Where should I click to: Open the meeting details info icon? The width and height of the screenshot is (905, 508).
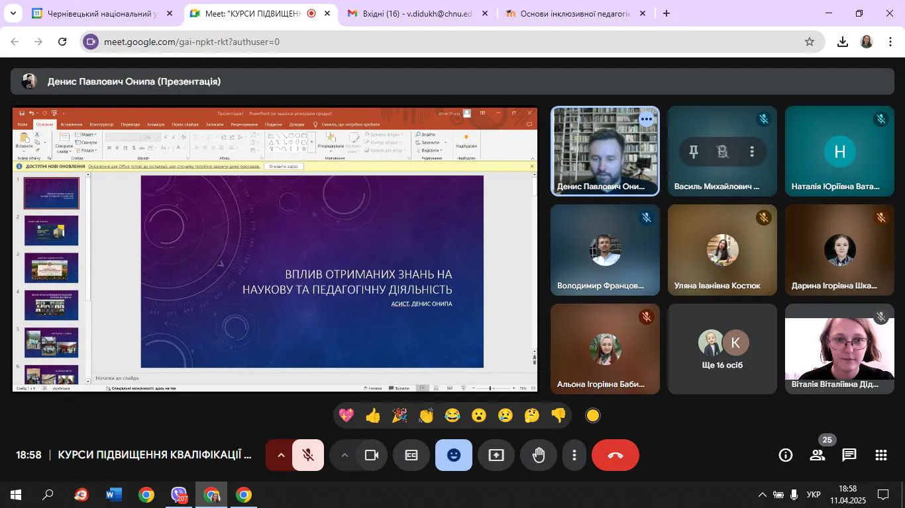[x=786, y=455]
